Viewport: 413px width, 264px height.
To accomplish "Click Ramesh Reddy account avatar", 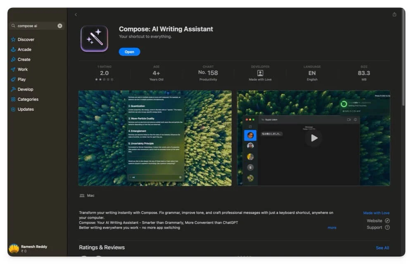I will 14,248.
